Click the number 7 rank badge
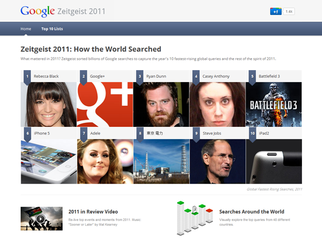 point(84,134)
